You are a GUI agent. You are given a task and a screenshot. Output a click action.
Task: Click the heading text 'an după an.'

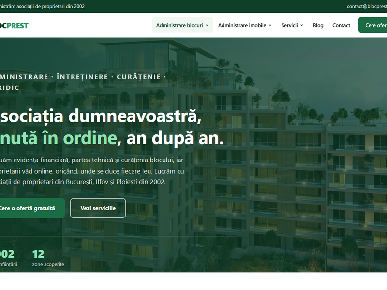[175, 138]
